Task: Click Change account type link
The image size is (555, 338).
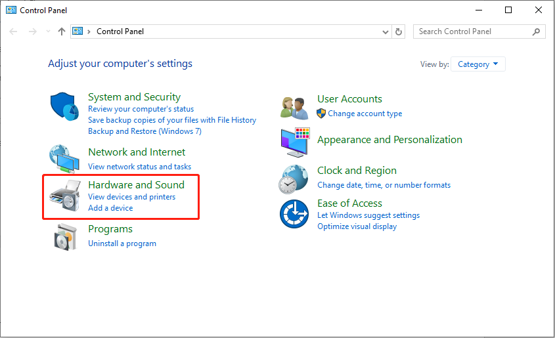Action: coord(365,114)
